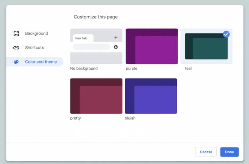Viewport: 249px width, 164px height.
Task: Click the 'purple' caption text
Action: coord(132,69)
